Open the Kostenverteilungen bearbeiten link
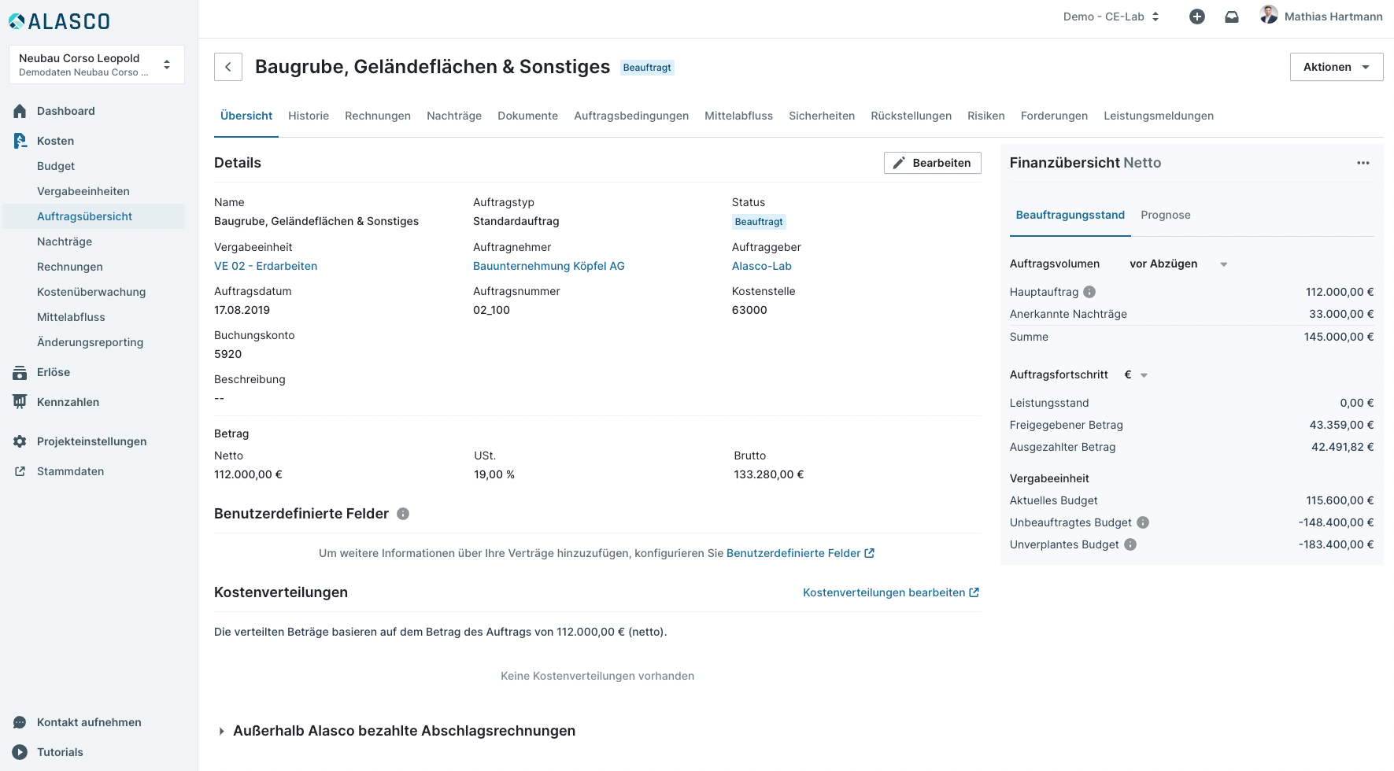Image resolution: width=1394 pixels, height=771 pixels. pos(890,592)
